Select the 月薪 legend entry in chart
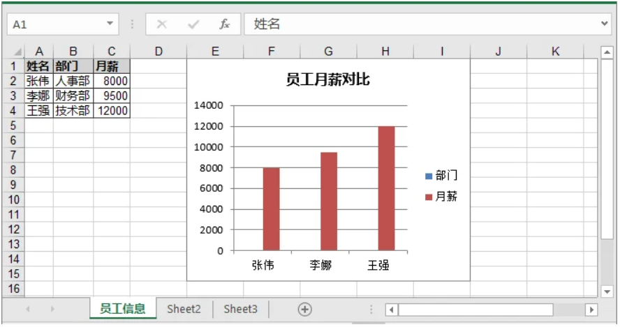The height and width of the screenshot is (327, 620). 441,197
